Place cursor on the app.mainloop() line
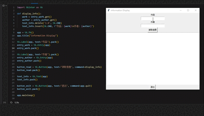This screenshot has height=116, width=204. [26, 95]
